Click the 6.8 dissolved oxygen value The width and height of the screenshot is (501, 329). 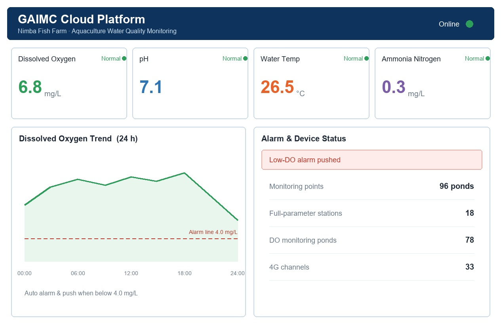[30, 87]
